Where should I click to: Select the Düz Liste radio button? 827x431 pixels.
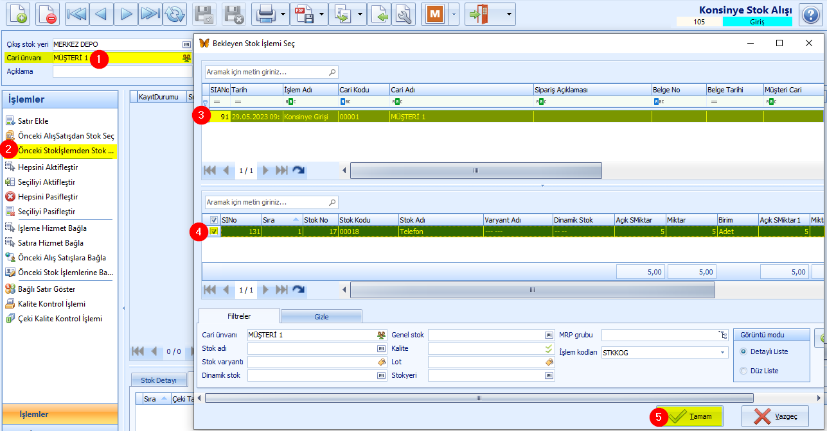[x=743, y=371]
